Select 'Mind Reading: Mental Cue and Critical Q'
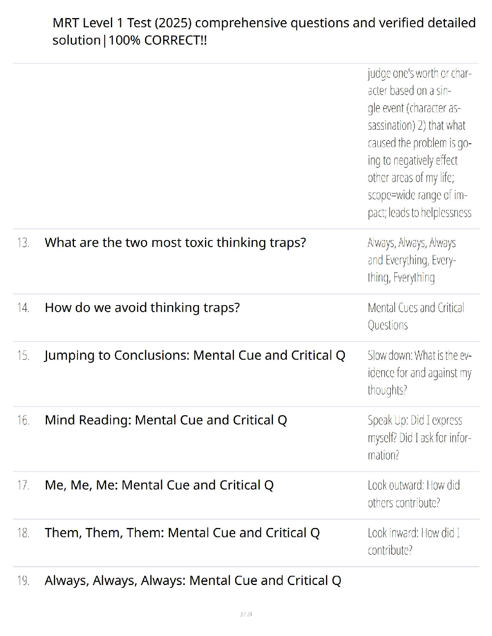The width and height of the screenshot is (492, 636). (166, 420)
